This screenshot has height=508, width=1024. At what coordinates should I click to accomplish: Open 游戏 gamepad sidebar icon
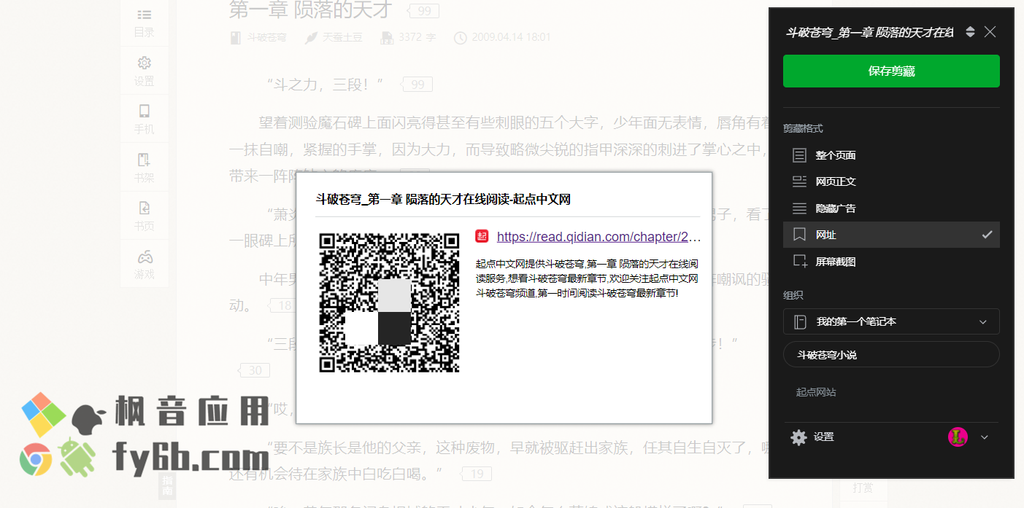(x=144, y=265)
